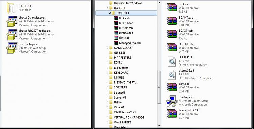Screen dimensions: 254x129
Task: Select the dxsetup.exe computer icon
Action: (x=172, y=101)
